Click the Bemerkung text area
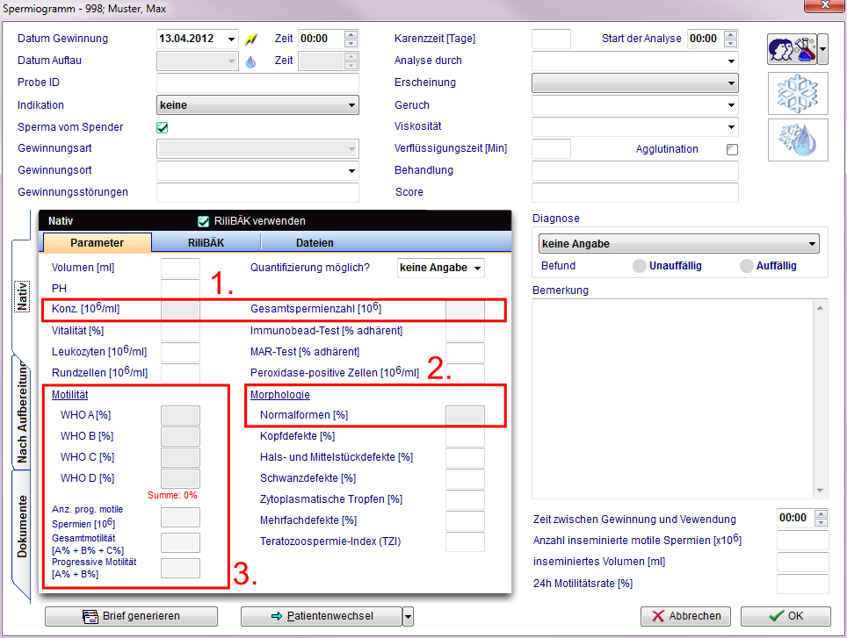847x638 pixels. point(672,399)
